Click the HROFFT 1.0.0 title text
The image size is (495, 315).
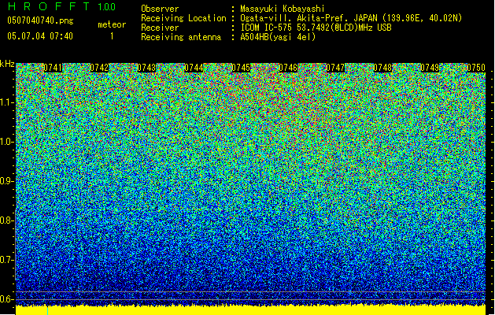[x=62, y=6]
